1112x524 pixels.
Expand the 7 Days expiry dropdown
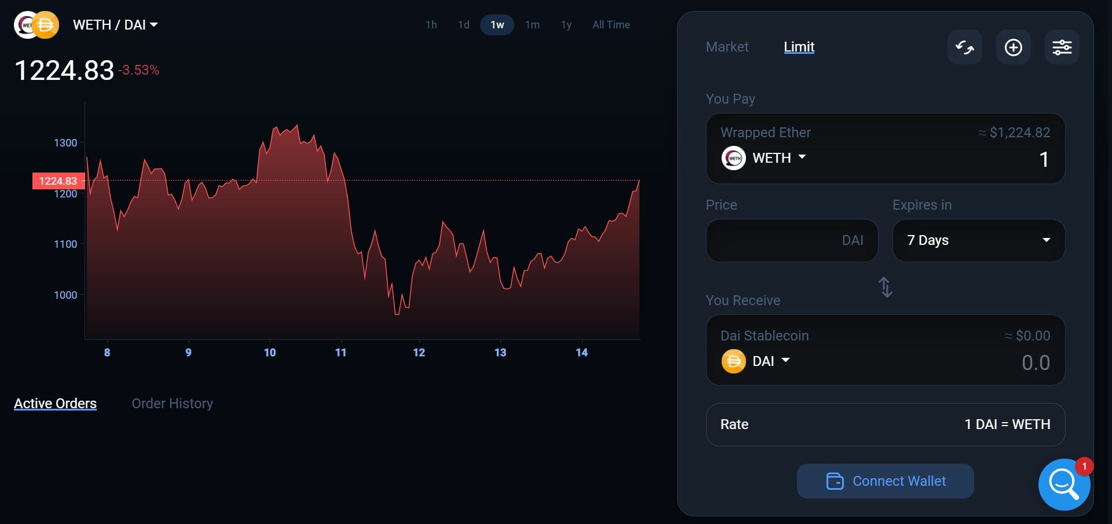(x=978, y=240)
